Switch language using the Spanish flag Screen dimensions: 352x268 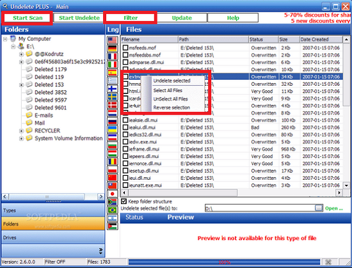pyautogui.click(x=112, y=72)
